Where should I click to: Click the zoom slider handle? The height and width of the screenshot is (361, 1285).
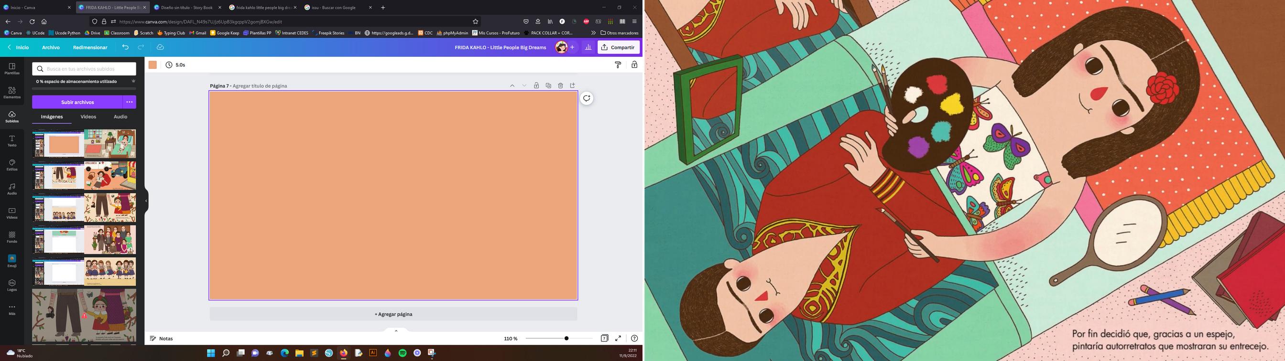pos(566,339)
